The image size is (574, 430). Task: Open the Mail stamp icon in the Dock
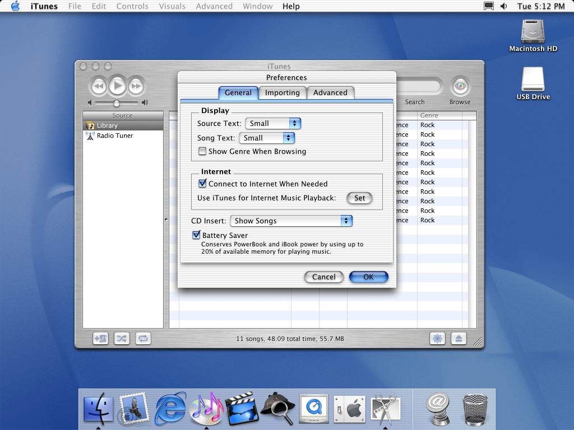click(134, 409)
